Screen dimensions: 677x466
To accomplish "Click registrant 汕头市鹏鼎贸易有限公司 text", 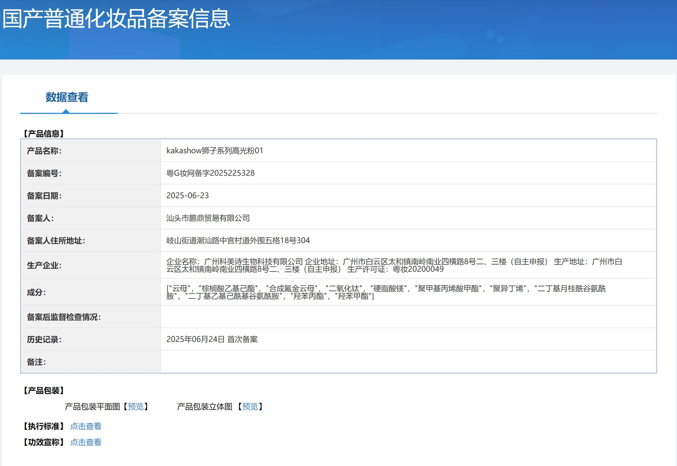I will click(208, 218).
